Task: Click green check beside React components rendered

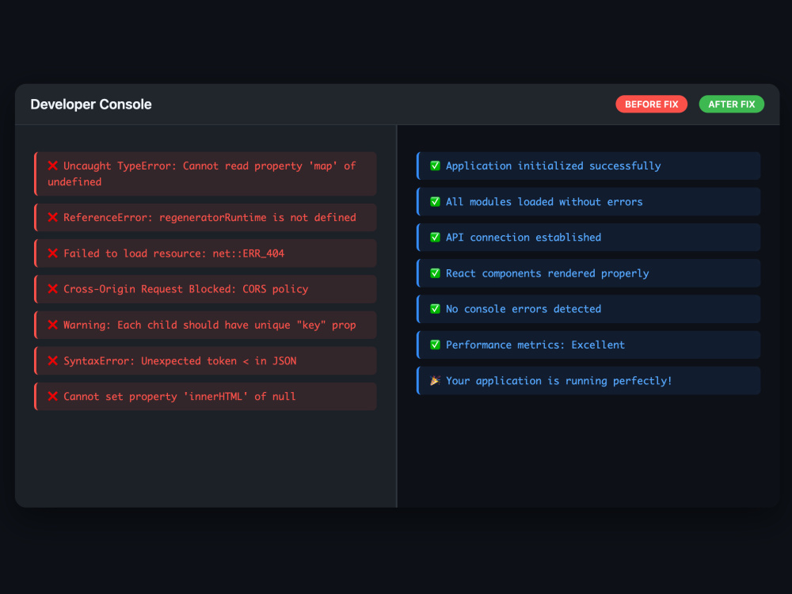Action: pos(435,273)
